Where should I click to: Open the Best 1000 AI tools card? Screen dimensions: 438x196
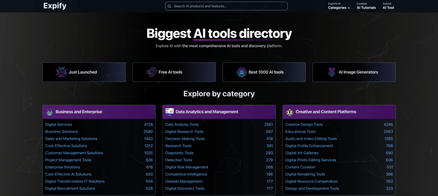click(264, 72)
